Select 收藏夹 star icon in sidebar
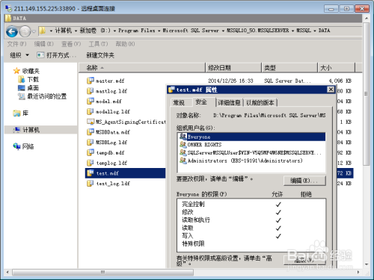Screen dimensions: 374x280 16,71
